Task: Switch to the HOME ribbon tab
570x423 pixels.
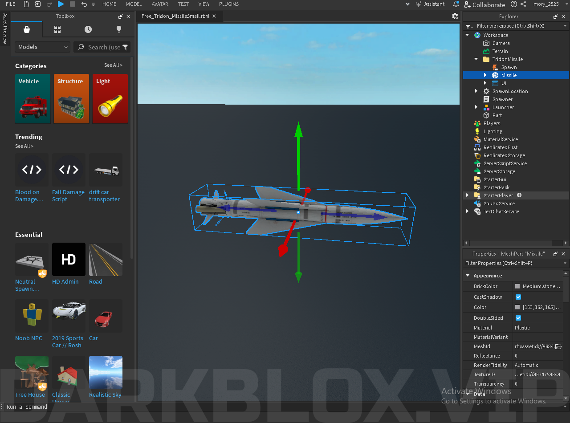Action: pyautogui.click(x=110, y=4)
